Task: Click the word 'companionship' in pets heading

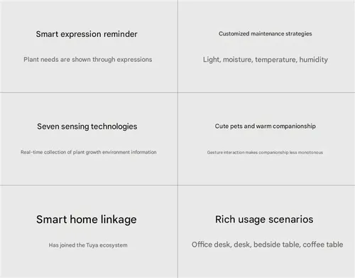Action: point(294,127)
